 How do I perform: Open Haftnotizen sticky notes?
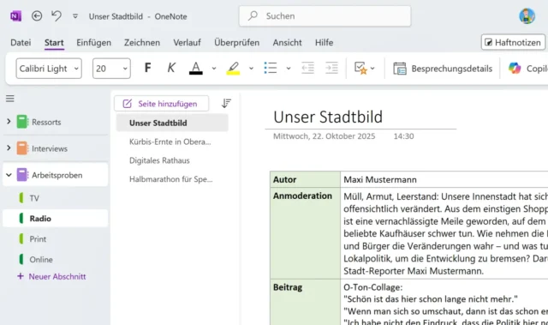tap(513, 42)
